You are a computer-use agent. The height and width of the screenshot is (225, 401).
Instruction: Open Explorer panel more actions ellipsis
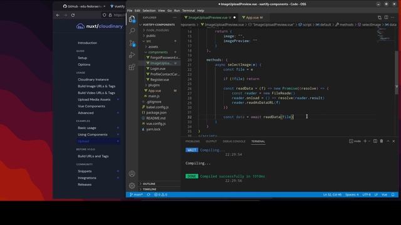pos(175,17)
